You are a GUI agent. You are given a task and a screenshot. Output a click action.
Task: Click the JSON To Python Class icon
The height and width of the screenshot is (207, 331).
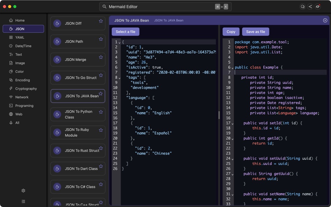(57, 114)
